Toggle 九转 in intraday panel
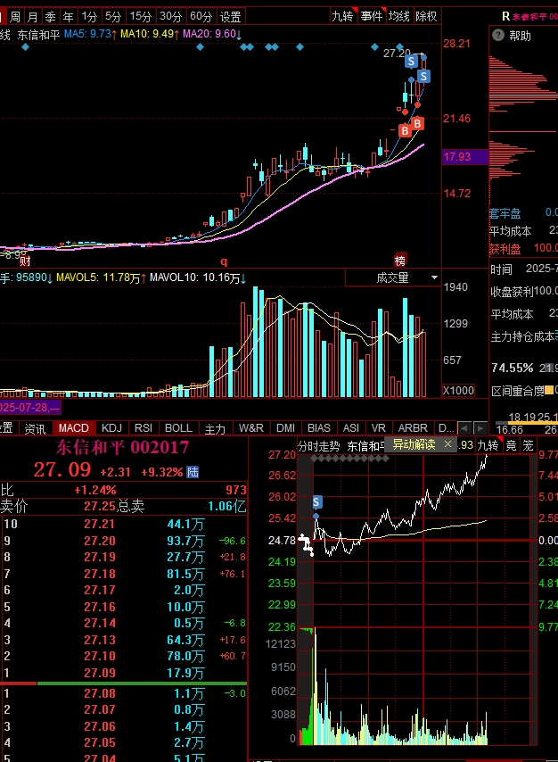558x762 pixels. 488,445
